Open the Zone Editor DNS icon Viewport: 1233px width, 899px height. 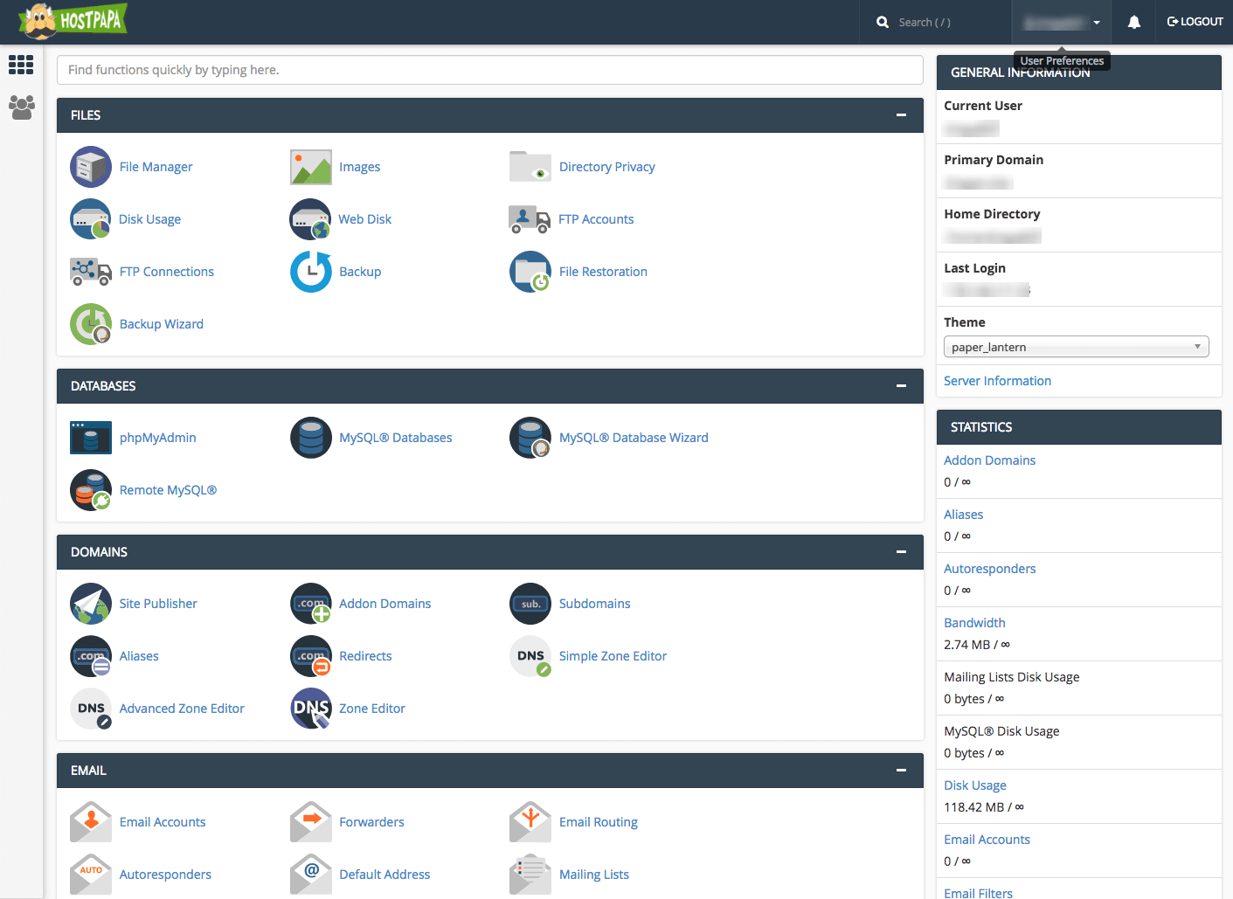pyautogui.click(x=310, y=709)
